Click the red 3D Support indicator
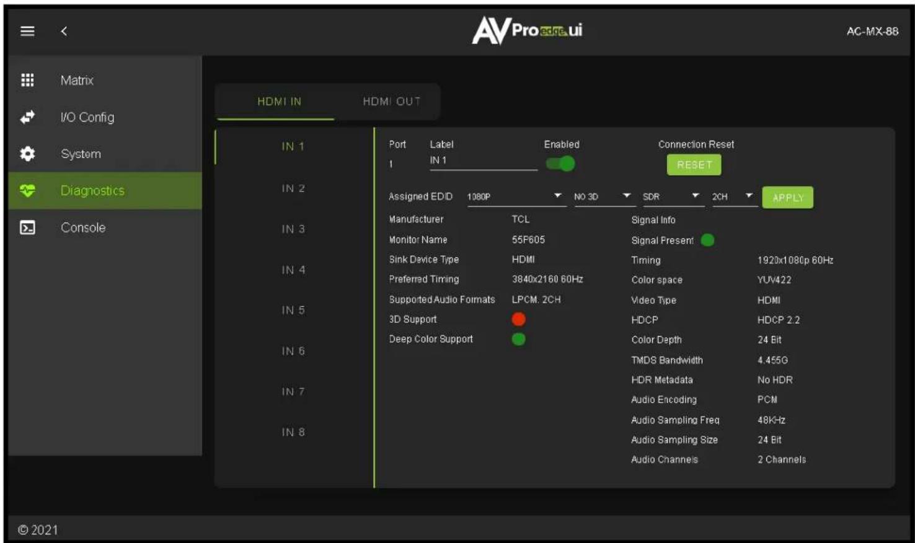 519,319
